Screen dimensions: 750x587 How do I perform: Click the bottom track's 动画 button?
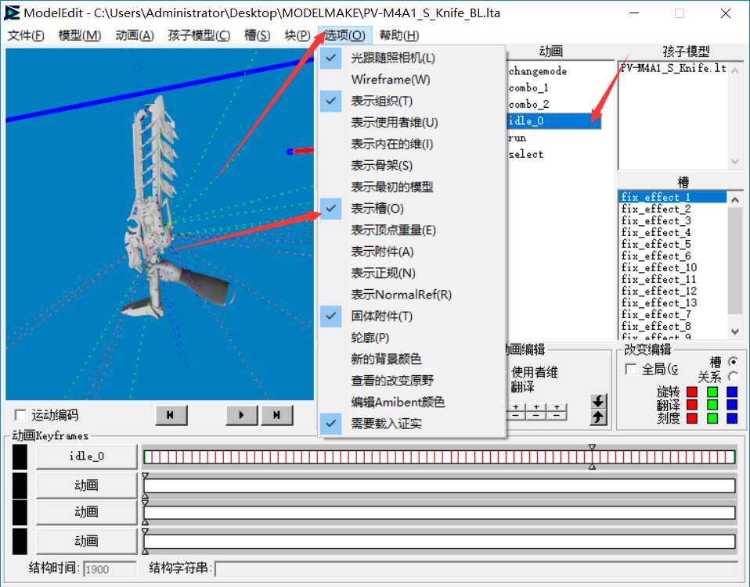tap(87, 541)
